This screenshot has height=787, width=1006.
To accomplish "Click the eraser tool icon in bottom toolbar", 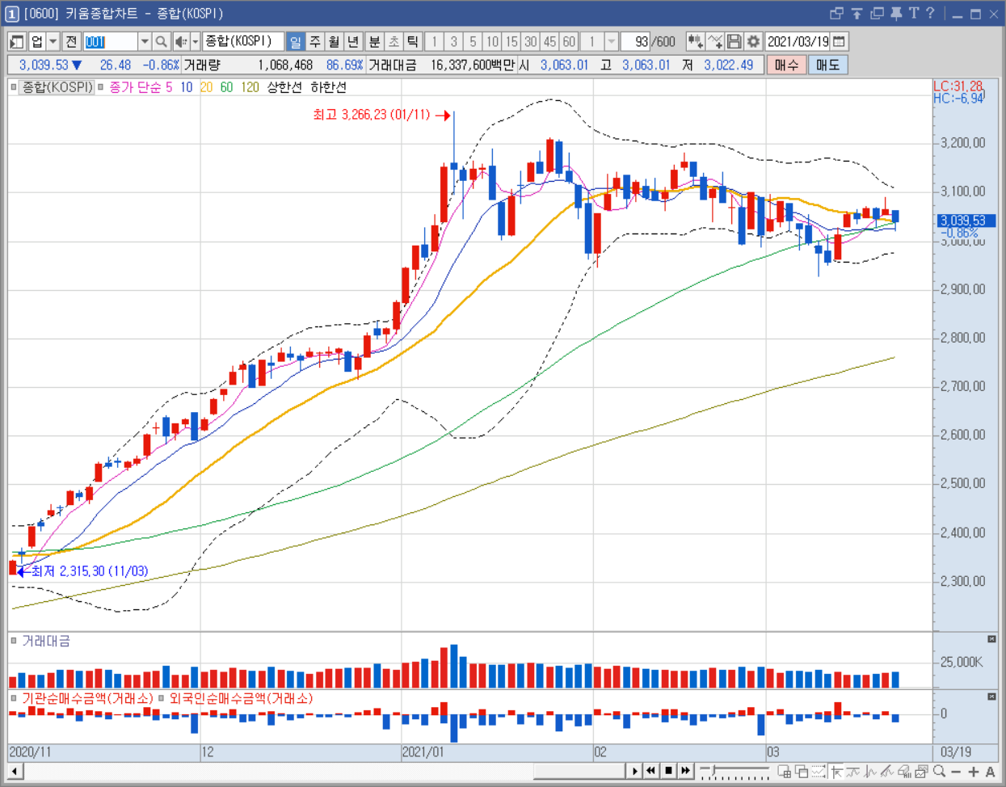I will pyautogui.click(x=905, y=772).
